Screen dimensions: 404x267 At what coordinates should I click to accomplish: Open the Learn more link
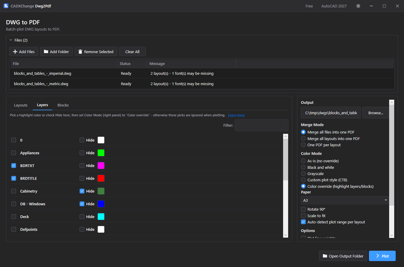point(236,115)
